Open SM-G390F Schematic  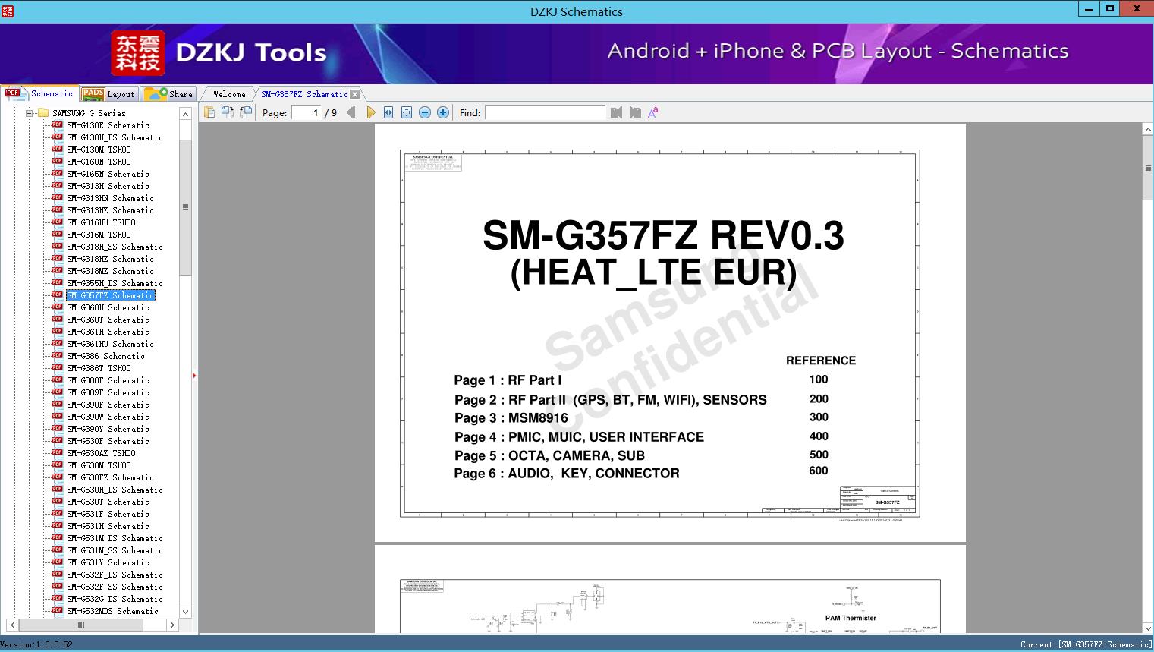[x=108, y=405]
